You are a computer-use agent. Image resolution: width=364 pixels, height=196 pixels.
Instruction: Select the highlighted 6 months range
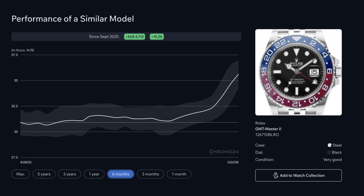coord(121,174)
